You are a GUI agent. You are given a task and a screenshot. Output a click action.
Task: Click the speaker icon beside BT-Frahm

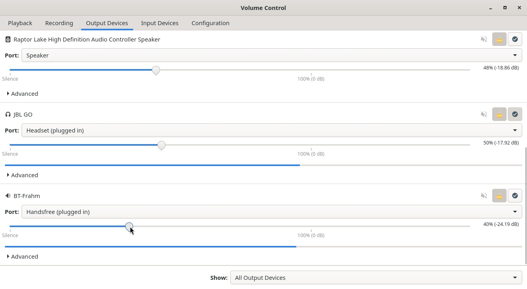pyautogui.click(x=8, y=196)
